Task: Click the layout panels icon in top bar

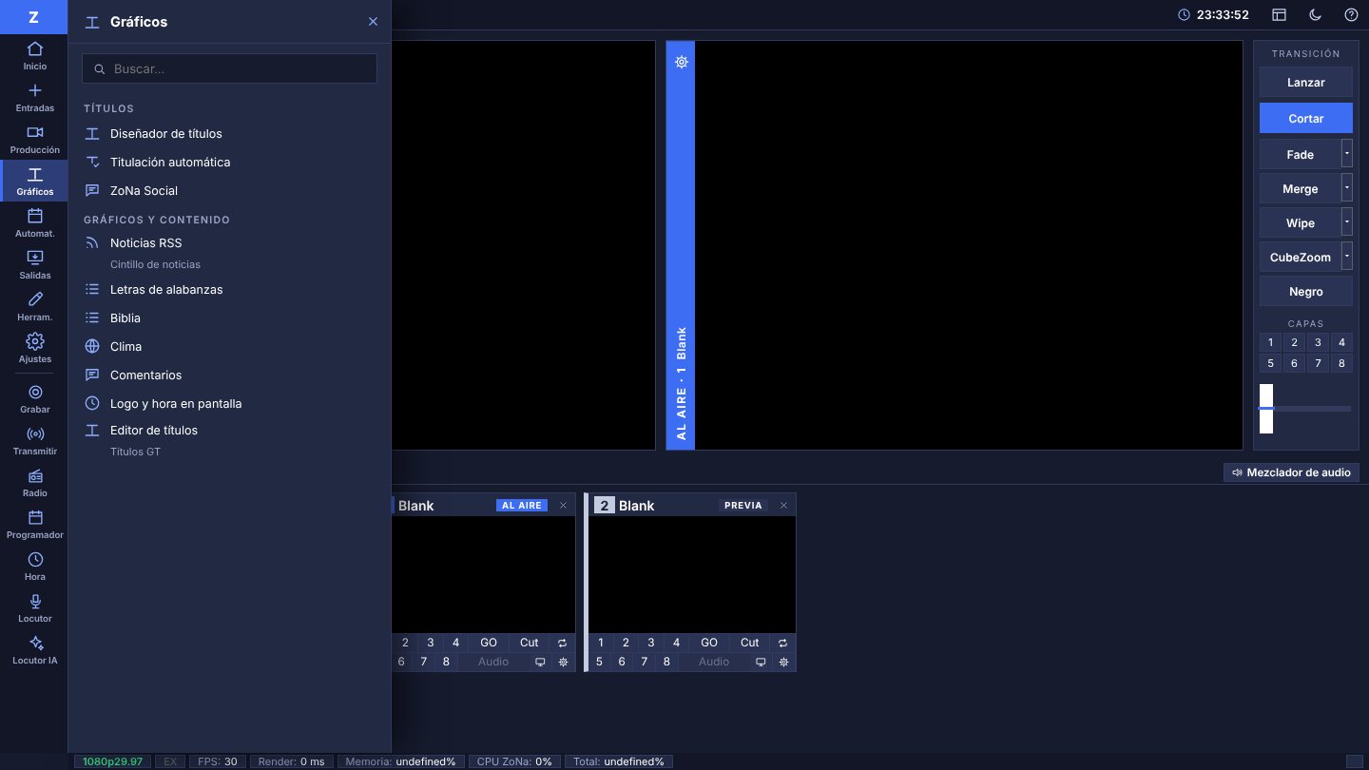Action: pos(1279,15)
